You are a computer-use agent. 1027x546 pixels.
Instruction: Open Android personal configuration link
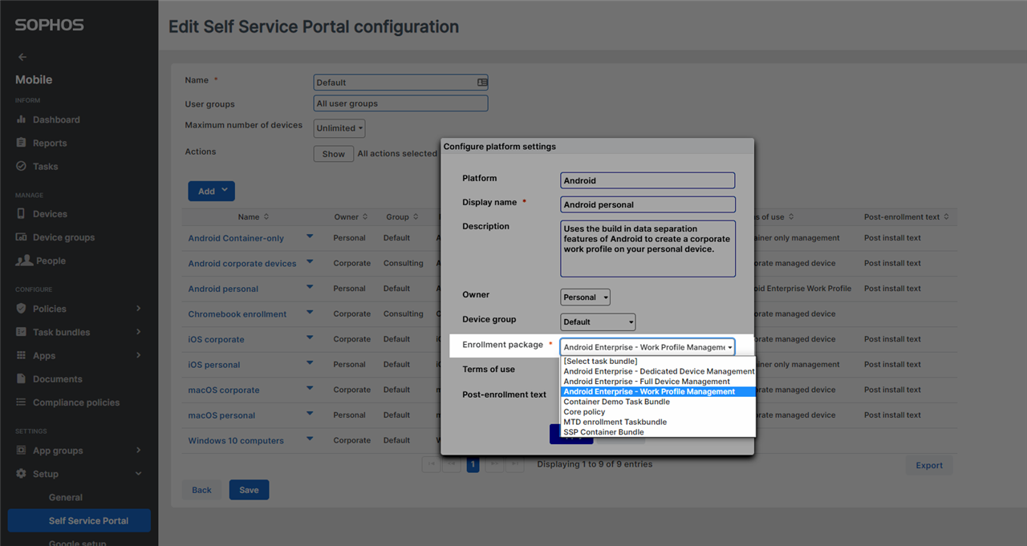click(x=223, y=289)
